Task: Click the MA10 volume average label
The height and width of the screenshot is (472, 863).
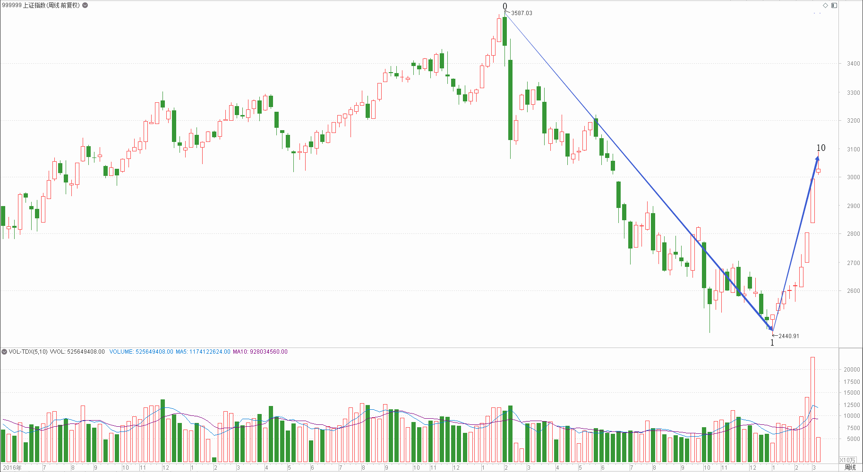Action: point(260,352)
